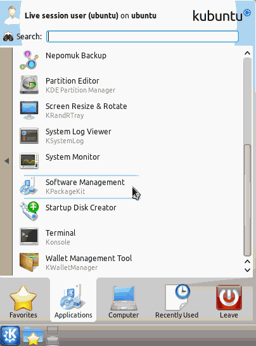Screen dimensions: 256x346
Task: Click the scrollbar up arrow at top
Action: pyautogui.click(x=247, y=53)
